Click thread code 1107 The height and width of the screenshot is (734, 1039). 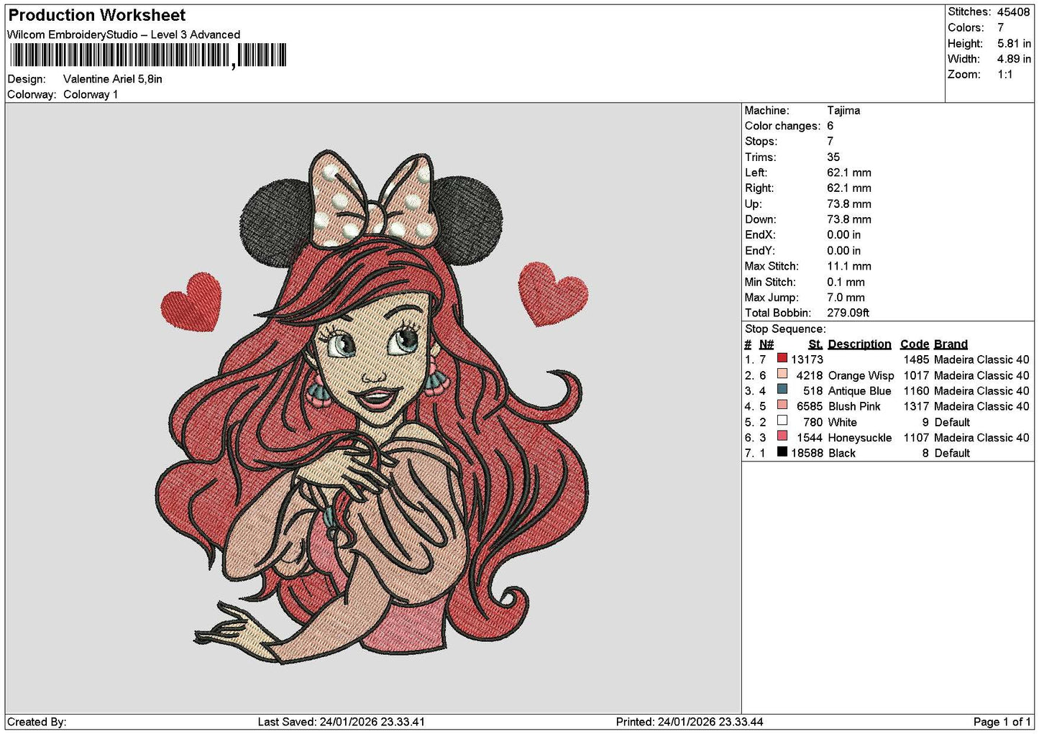pyautogui.click(x=916, y=438)
